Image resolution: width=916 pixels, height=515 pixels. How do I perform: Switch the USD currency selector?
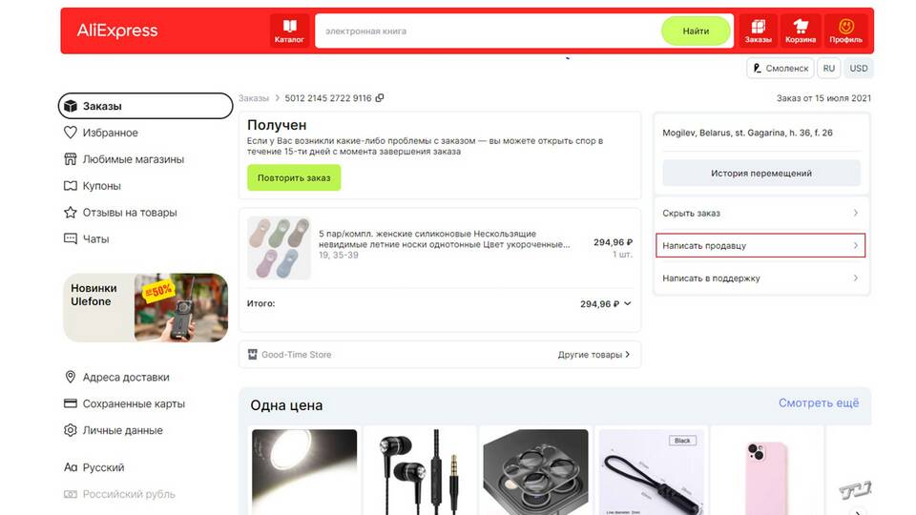coord(858,69)
